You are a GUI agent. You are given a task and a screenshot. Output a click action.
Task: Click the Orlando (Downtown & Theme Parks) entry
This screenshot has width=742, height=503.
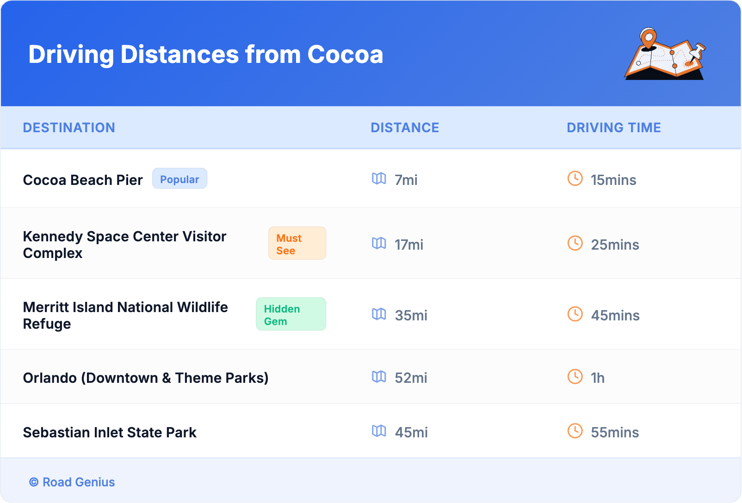click(146, 378)
